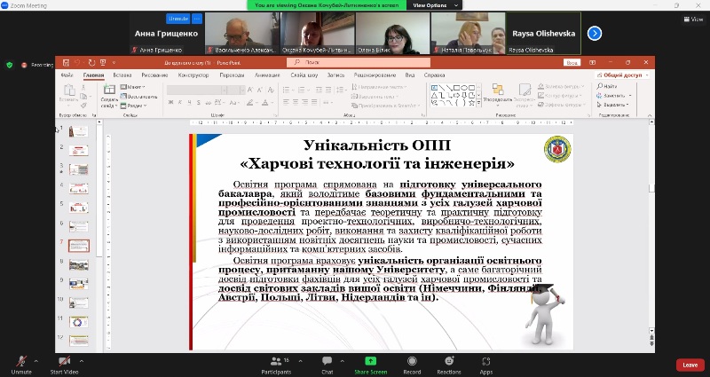This screenshot has width=710, height=377.
Task: Open the View Options dropdown
Action: [x=435, y=5]
